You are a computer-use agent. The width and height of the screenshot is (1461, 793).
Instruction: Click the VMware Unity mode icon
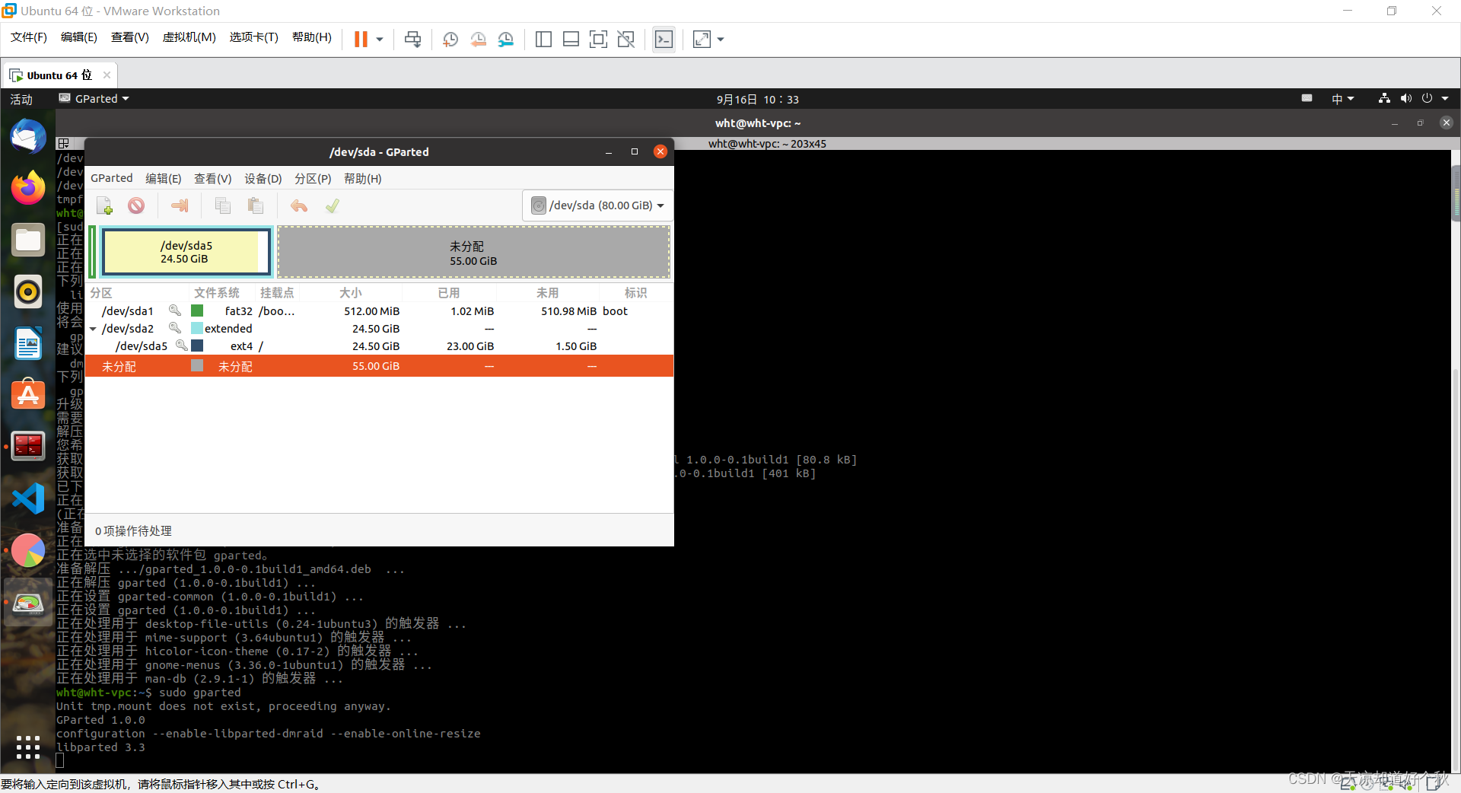coord(626,39)
